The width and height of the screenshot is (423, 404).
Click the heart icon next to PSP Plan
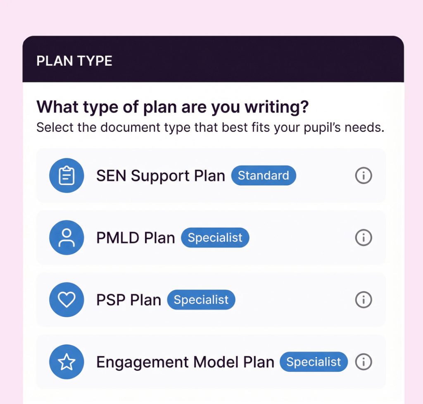click(67, 300)
